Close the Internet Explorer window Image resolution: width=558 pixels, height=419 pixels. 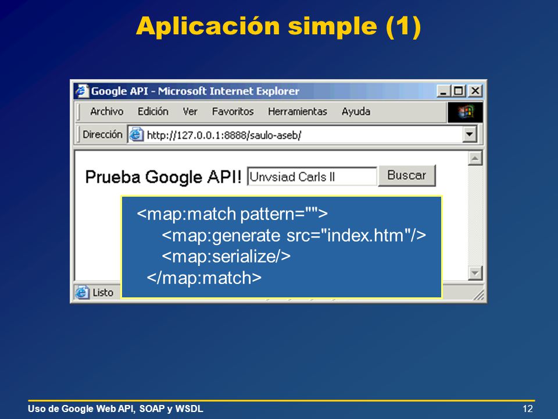[x=475, y=91]
